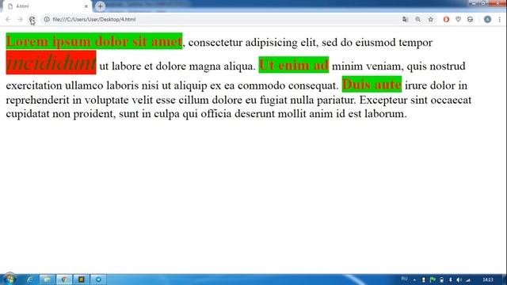This screenshot has width=507, height=285.
Task: Minimize the Chrome window
Action: [474, 3]
